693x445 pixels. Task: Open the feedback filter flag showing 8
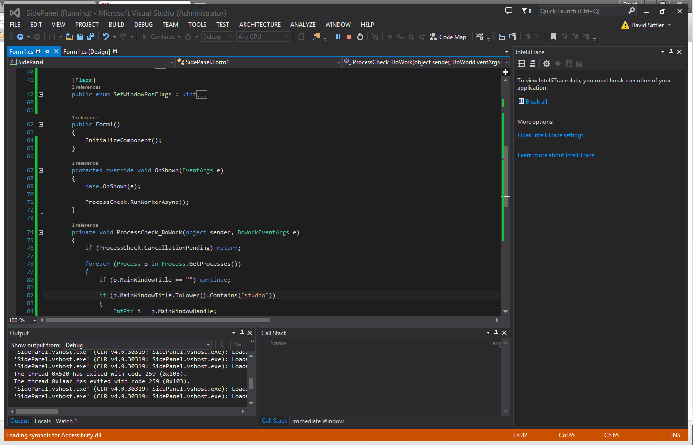[x=527, y=11]
